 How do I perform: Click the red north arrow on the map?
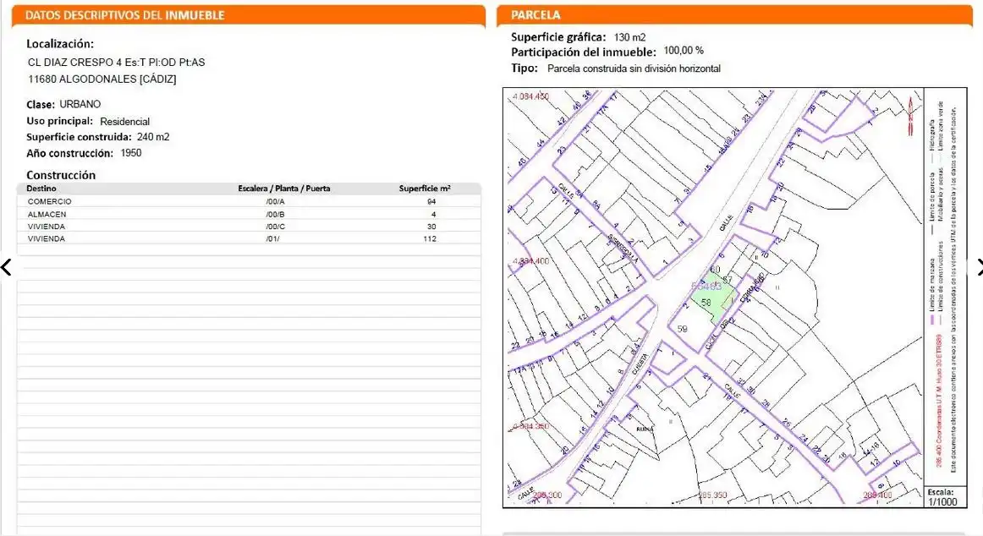(910, 117)
